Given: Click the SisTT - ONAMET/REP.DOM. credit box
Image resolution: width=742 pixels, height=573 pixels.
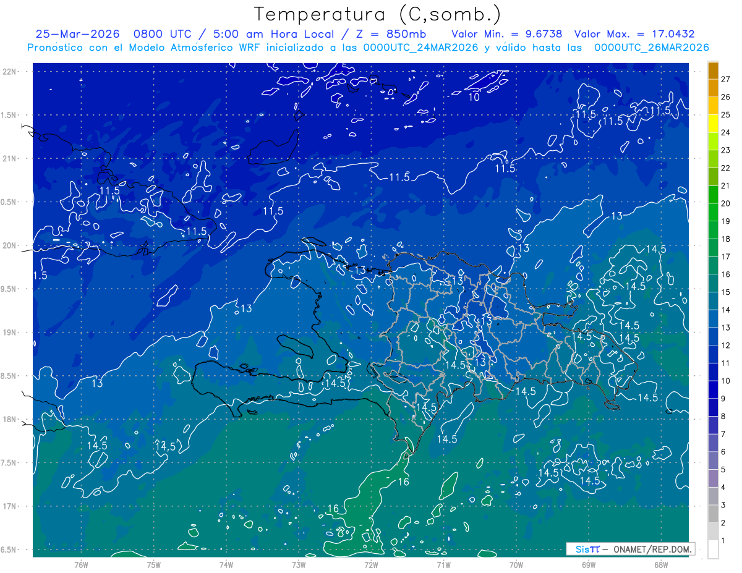Looking at the screenshot, I should [x=631, y=549].
